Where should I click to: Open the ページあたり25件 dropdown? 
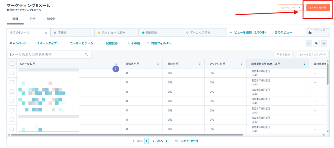(188, 141)
